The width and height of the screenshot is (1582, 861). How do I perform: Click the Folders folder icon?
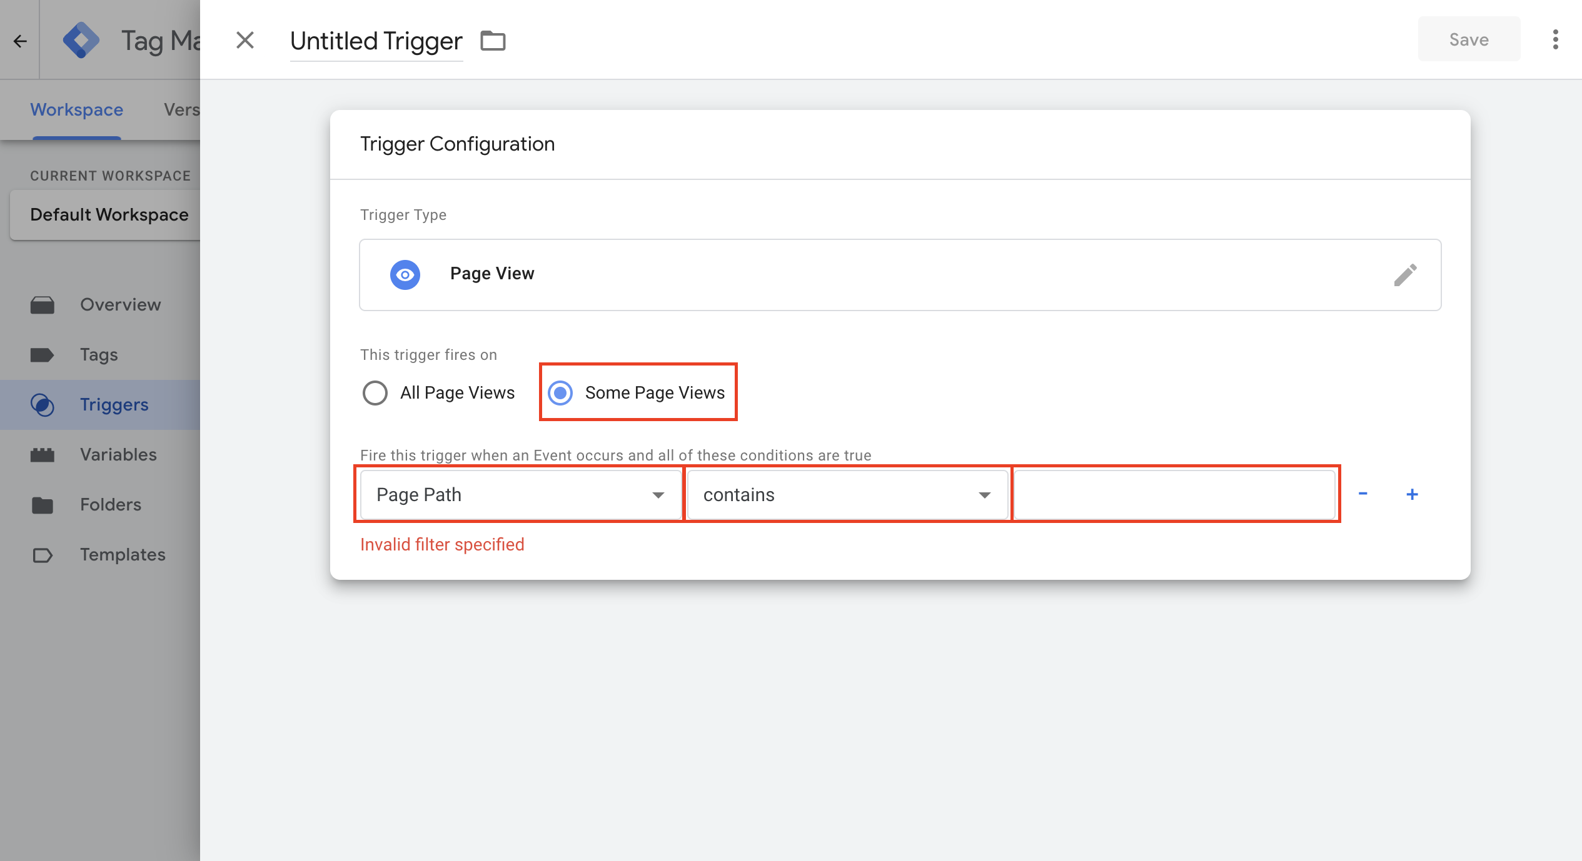tap(43, 505)
